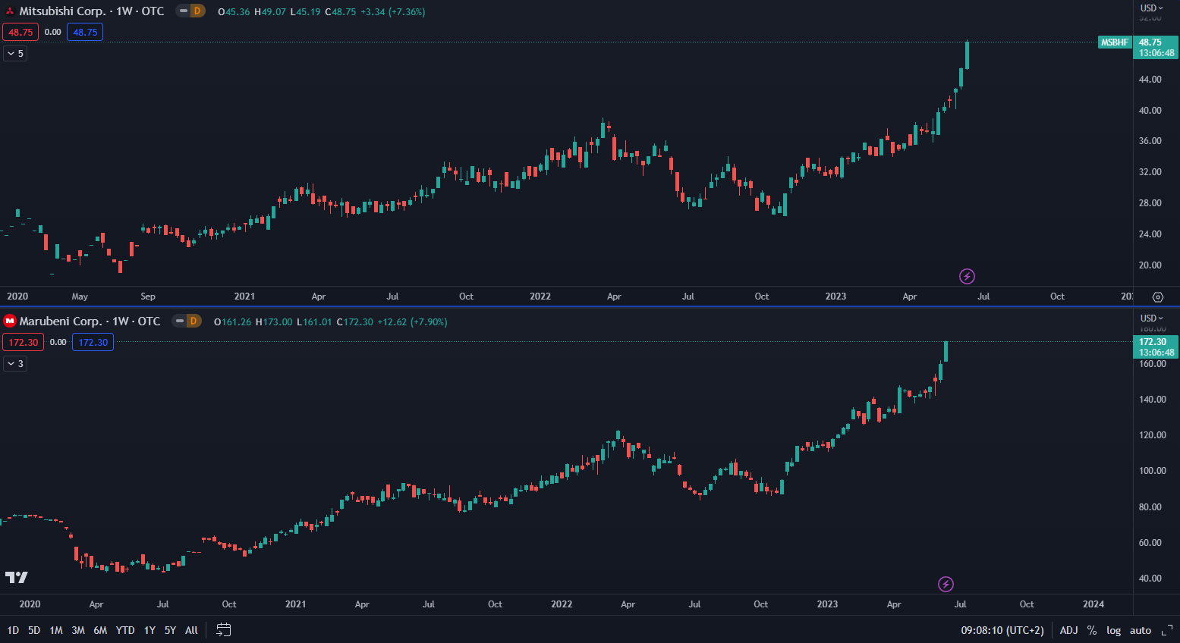Image resolution: width=1180 pixels, height=643 pixels.
Task: Open the go-to-date calendar icon
Action: click(223, 630)
